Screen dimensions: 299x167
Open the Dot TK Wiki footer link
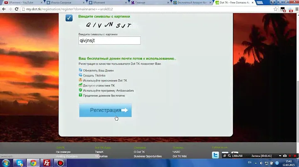179,156
